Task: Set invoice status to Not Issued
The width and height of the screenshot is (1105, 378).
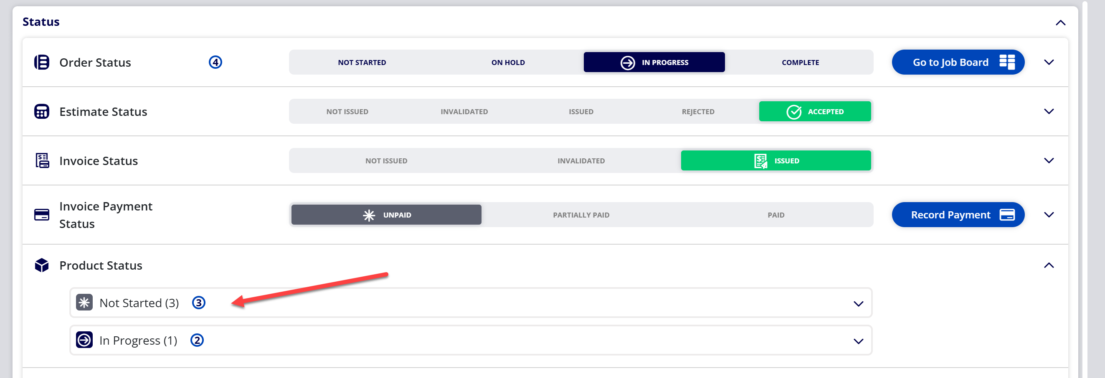Action: pos(386,161)
